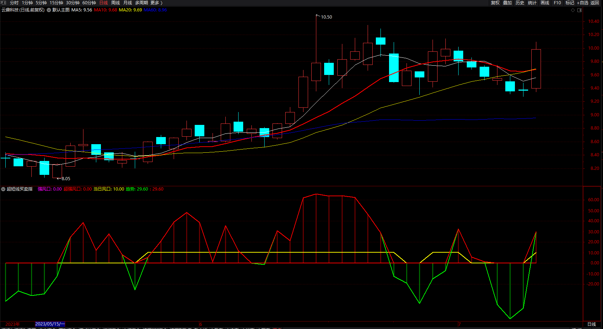Activate the 画线 drawing tool
Screen dimensions: 603x329
545,3
